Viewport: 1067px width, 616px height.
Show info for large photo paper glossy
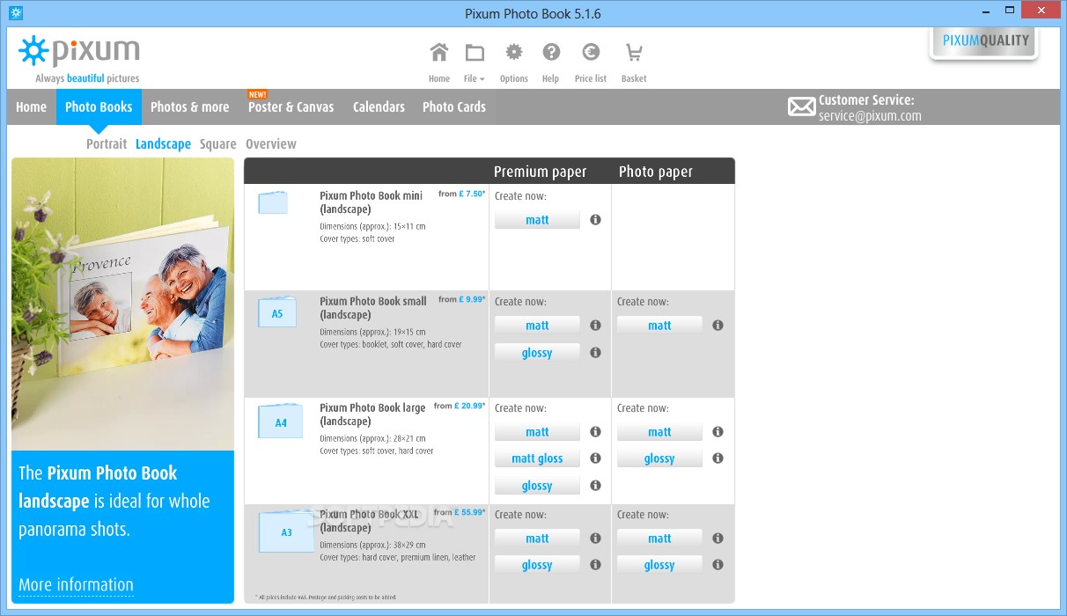tap(717, 458)
